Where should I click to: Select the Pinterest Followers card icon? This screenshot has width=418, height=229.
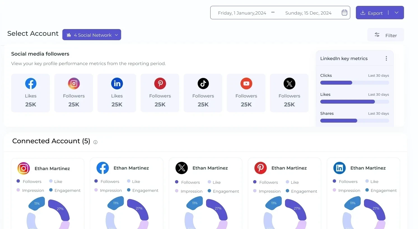tap(160, 84)
